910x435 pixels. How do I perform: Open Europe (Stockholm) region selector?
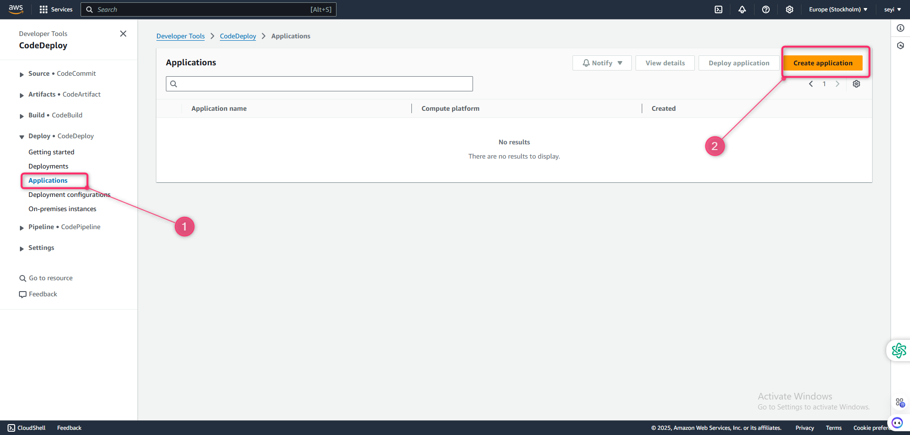(x=838, y=9)
